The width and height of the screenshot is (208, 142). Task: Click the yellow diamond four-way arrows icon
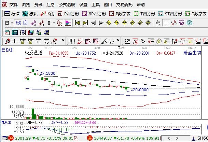[x=140, y=23]
